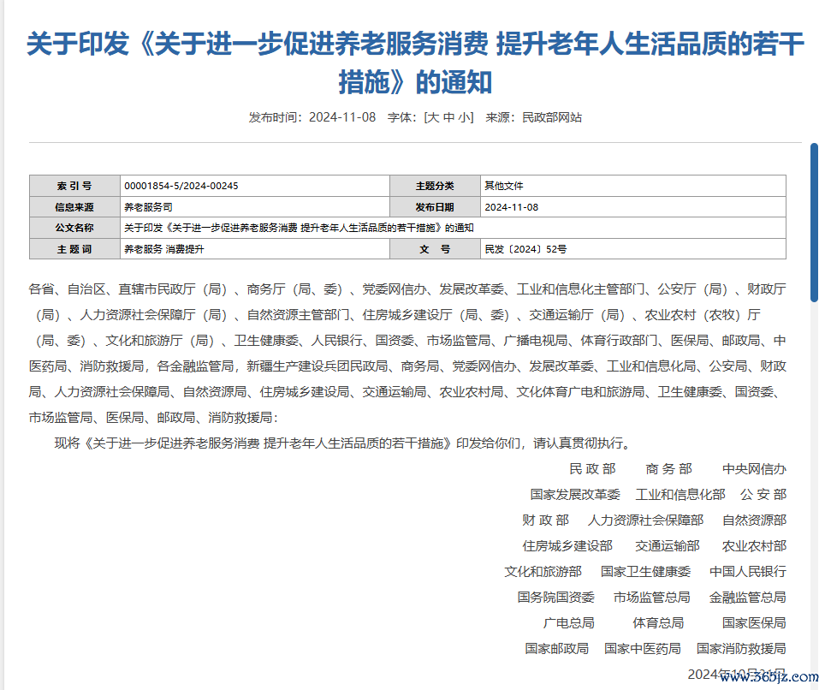Select the 索引号 table header cell
Image resolution: width=825 pixels, height=690 pixels.
tap(74, 185)
